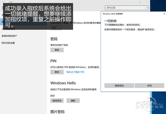Select 工作单位访问 in sidebar
Image resolution: width=166 pixels, height=114 pixels.
pos(8,29)
